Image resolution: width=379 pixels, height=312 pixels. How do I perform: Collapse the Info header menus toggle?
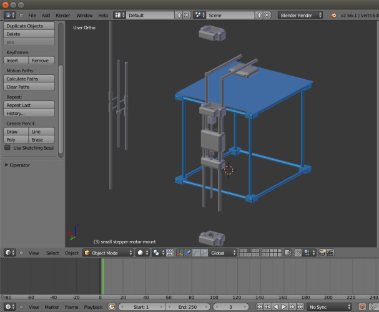click(21, 15)
